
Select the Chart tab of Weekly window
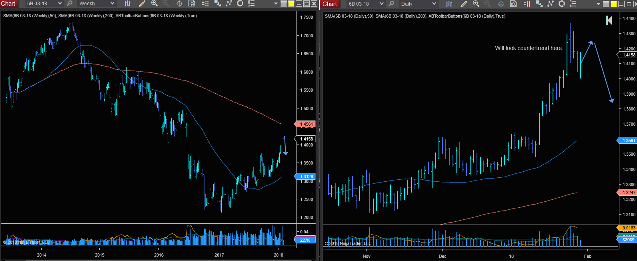click(x=8, y=4)
